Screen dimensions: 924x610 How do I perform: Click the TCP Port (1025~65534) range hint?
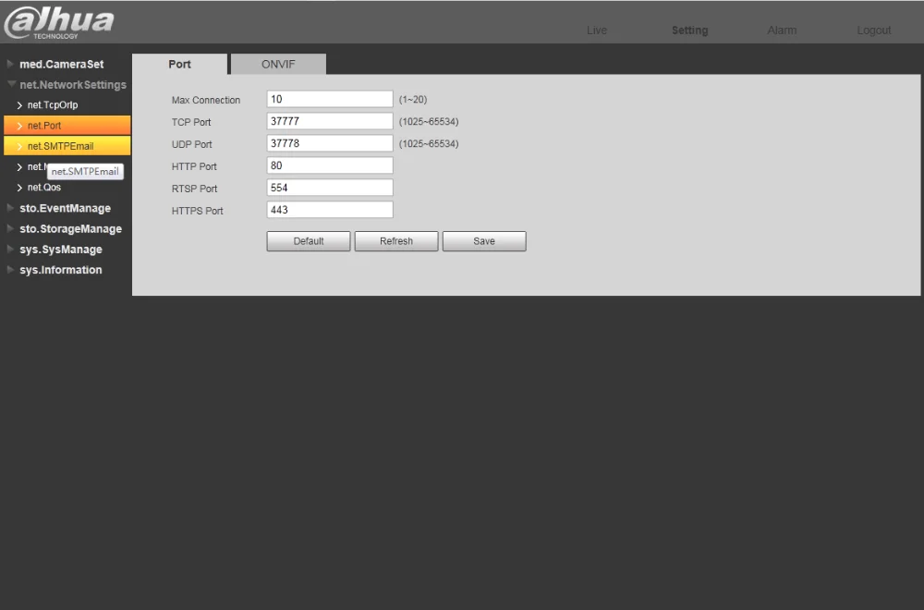[x=429, y=121]
